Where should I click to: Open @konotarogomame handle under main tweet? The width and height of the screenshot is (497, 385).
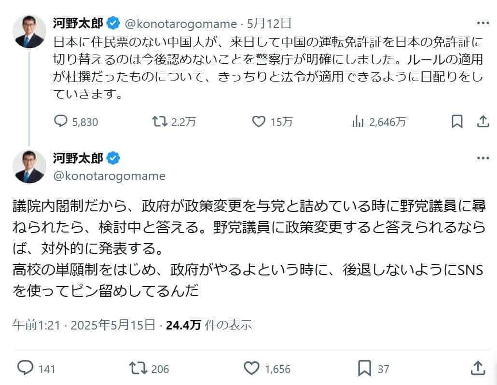(109, 176)
